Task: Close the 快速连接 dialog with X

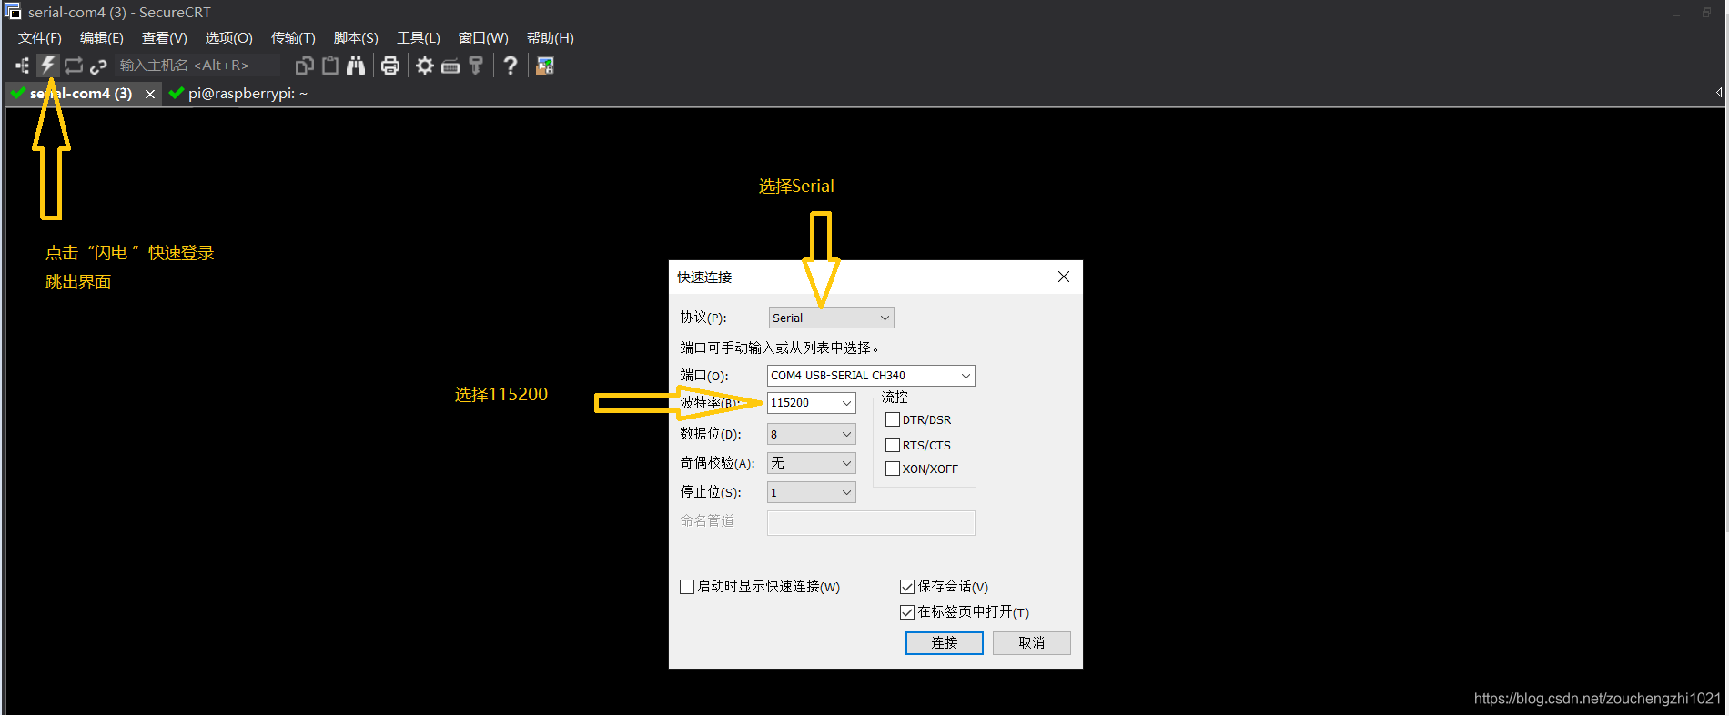Action: 1064,277
